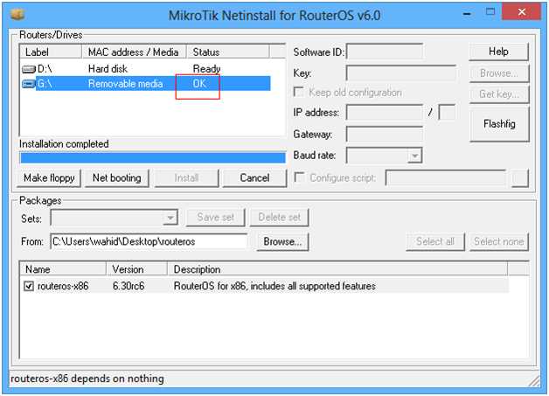The image size is (549, 396).
Task: Click the installation progress bar
Action: point(153,157)
